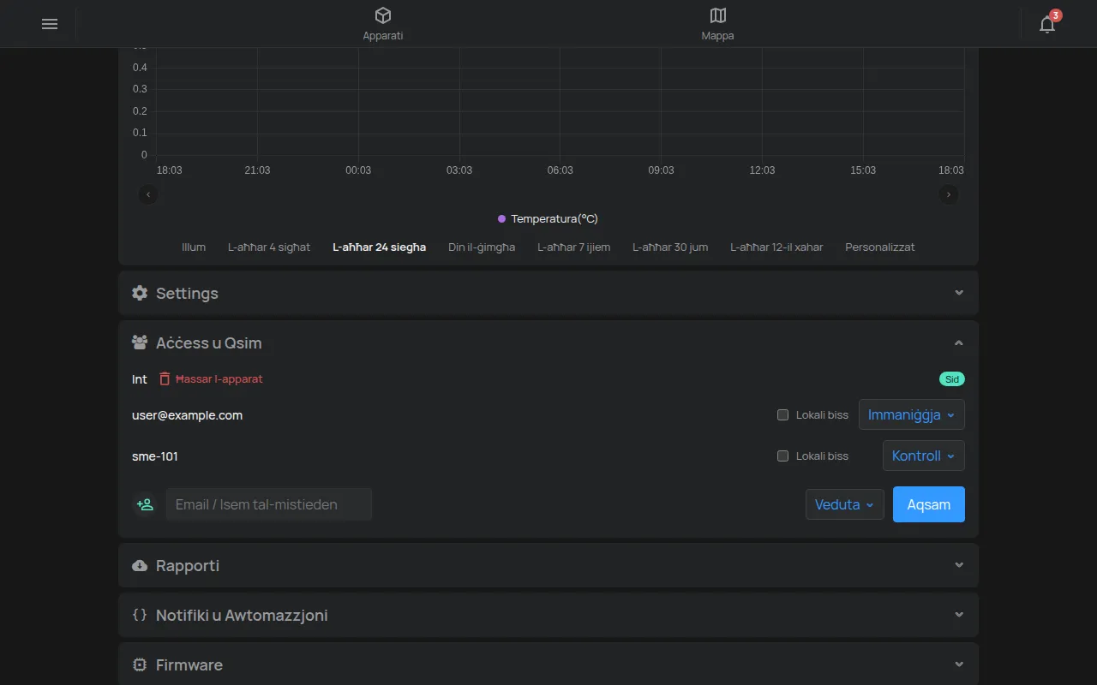This screenshot has height=685, width=1097.
Task: Click the chart's left arrow
Action: tap(148, 195)
